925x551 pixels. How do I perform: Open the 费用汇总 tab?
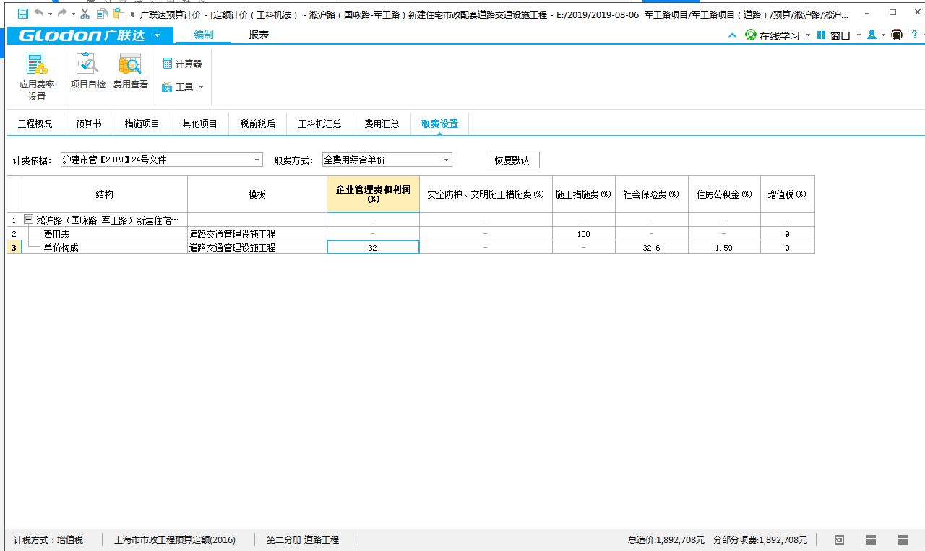[x=382, y=123]
